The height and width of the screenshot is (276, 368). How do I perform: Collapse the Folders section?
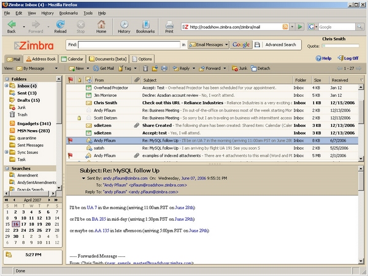(x=7, y=79)
